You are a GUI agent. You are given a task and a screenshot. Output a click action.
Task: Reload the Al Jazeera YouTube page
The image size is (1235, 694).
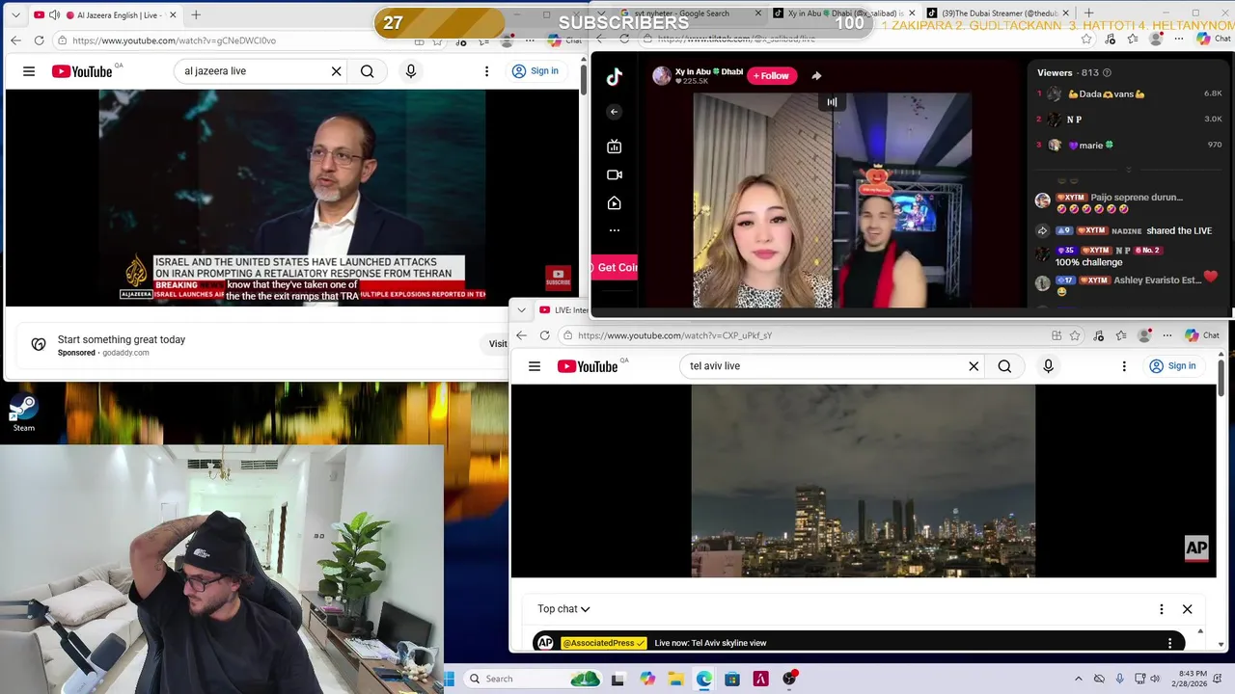pos(39,40)
